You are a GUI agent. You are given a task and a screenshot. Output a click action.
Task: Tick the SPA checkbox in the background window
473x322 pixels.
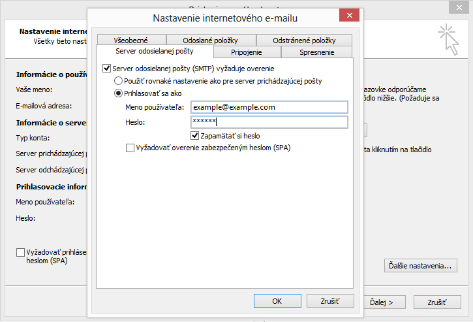pyautogui.click(x=20, y=251)
